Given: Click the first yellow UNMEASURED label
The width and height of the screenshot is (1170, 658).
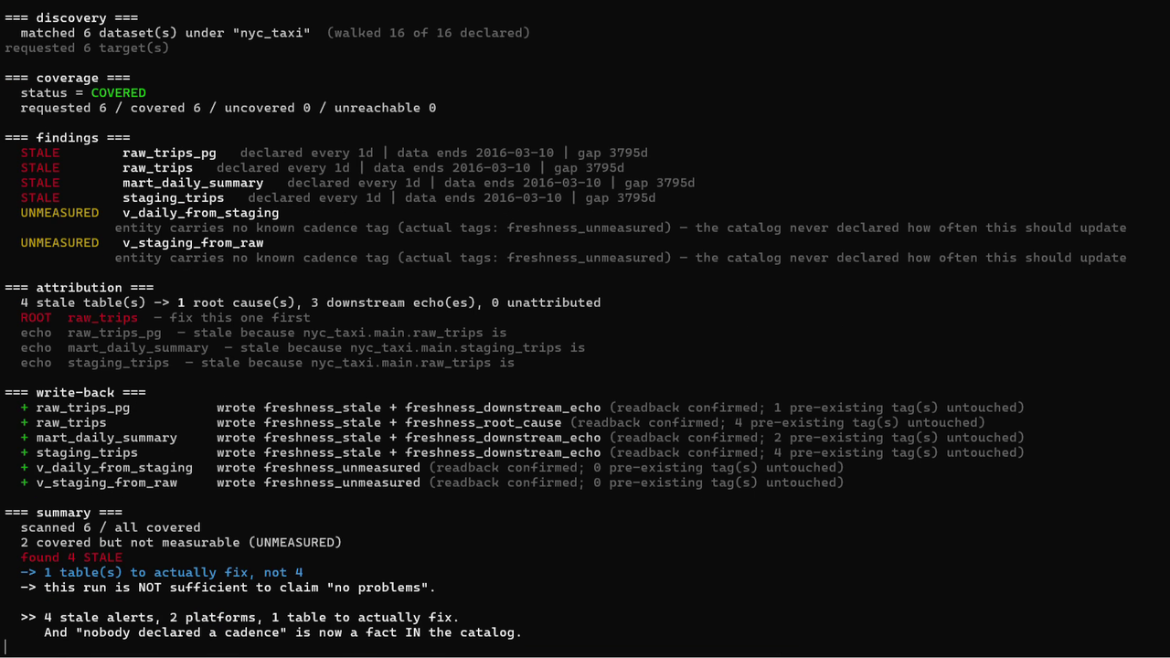Looking at the screenshot, I should point(59,213).
